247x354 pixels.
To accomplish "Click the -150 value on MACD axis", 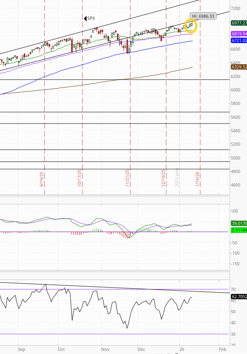I will (x=235, y=264).
